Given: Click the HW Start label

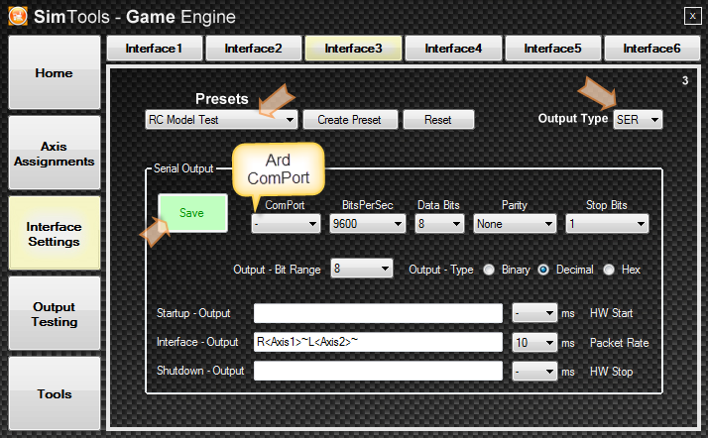Looking at the screenshot, I should (612, 313).
